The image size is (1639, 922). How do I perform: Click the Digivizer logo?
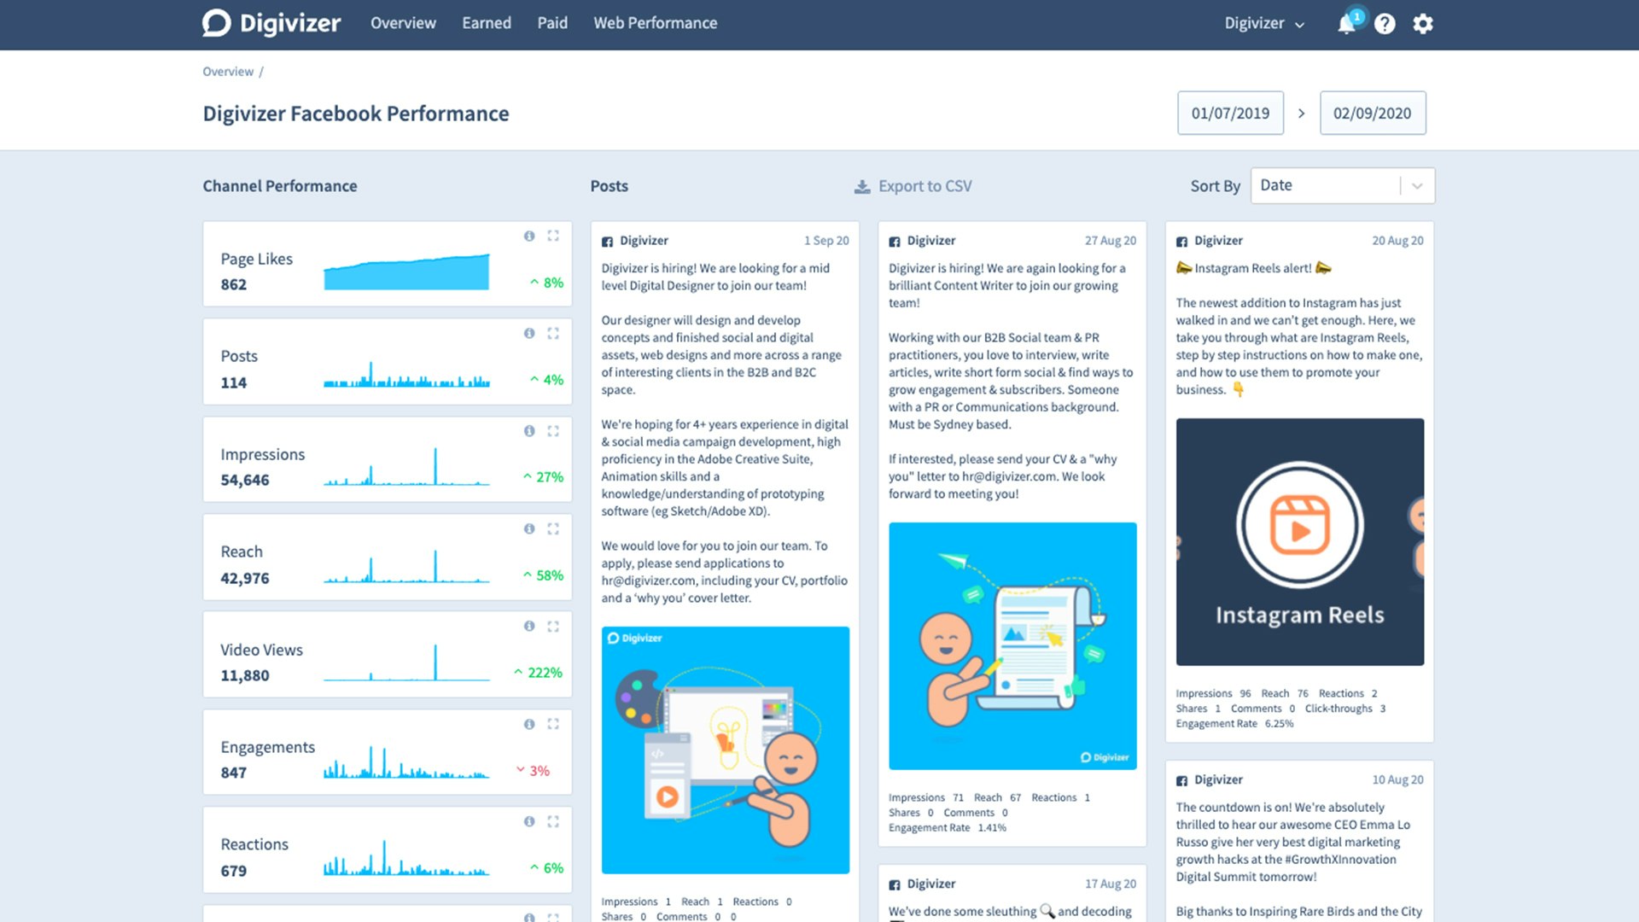[x=271, y=23]
